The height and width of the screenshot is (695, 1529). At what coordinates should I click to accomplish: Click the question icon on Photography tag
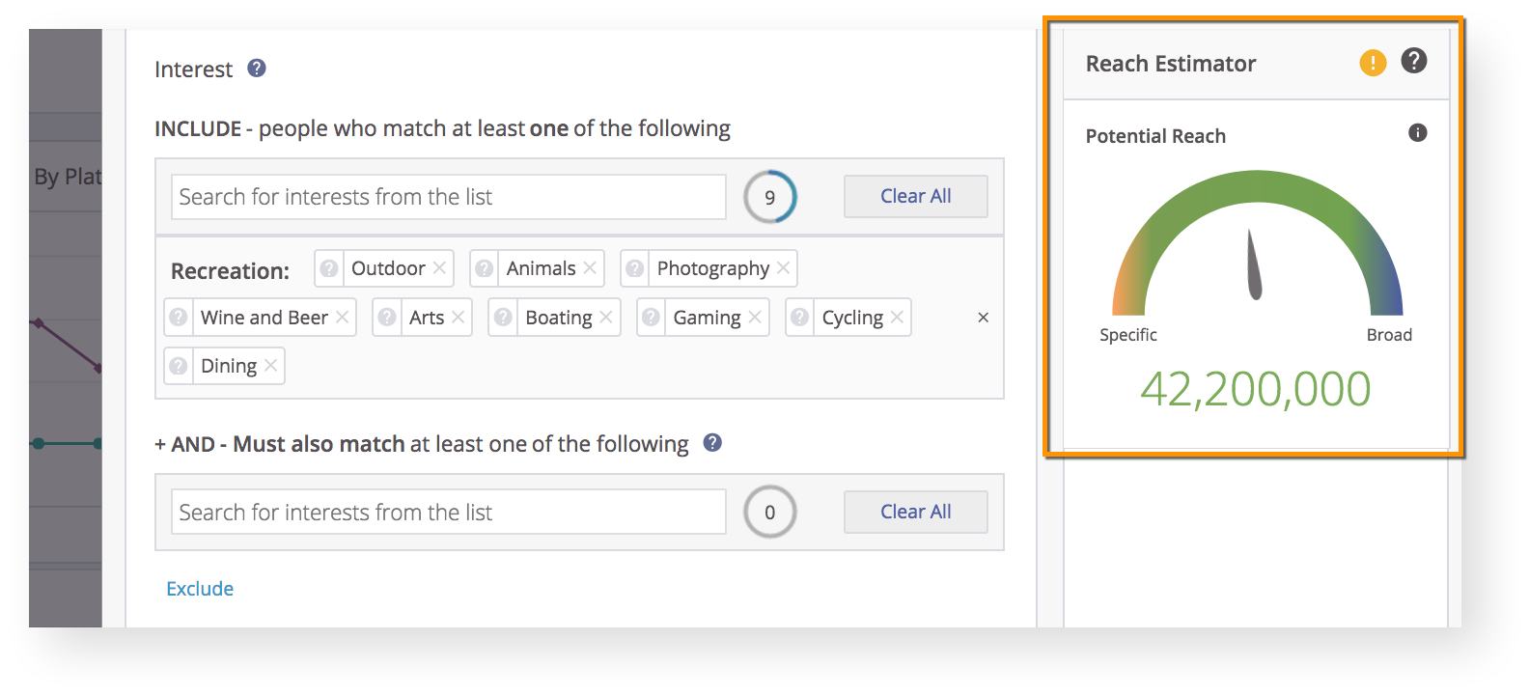point(634,268)
